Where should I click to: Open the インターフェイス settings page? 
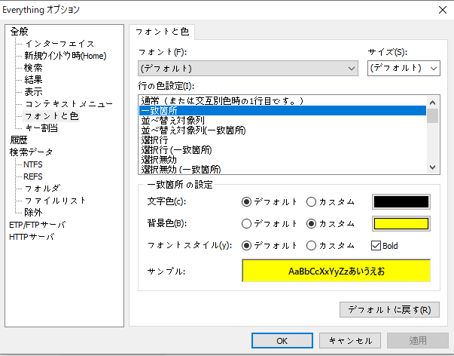coord(59,44)
